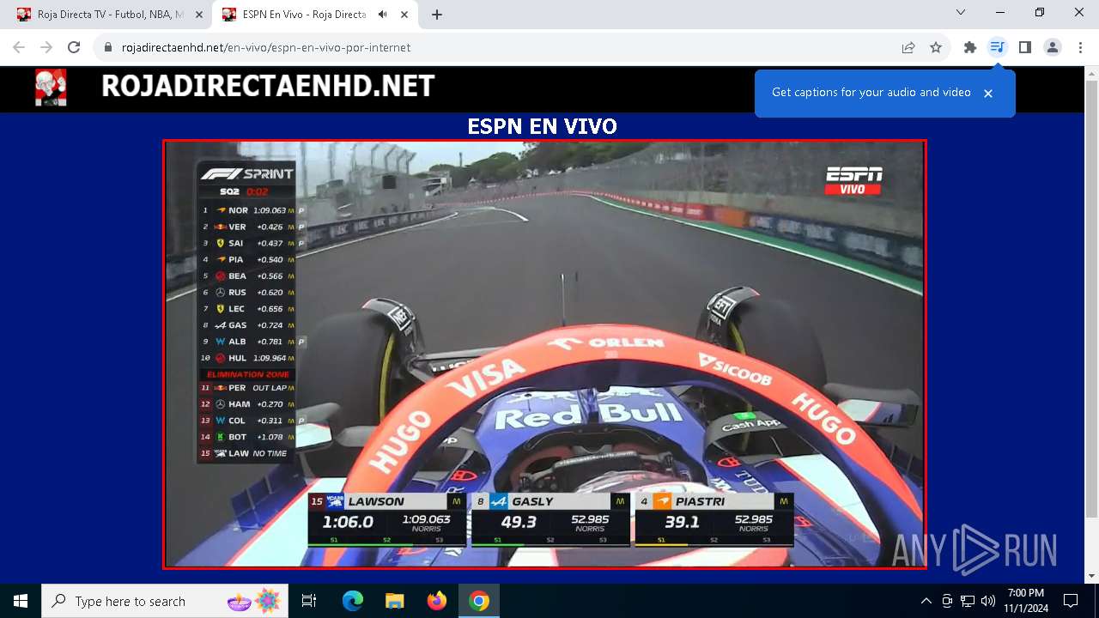Switch to Roja Directa TV tab
The width and height of the screenshot is (1099, 618).
108,15
